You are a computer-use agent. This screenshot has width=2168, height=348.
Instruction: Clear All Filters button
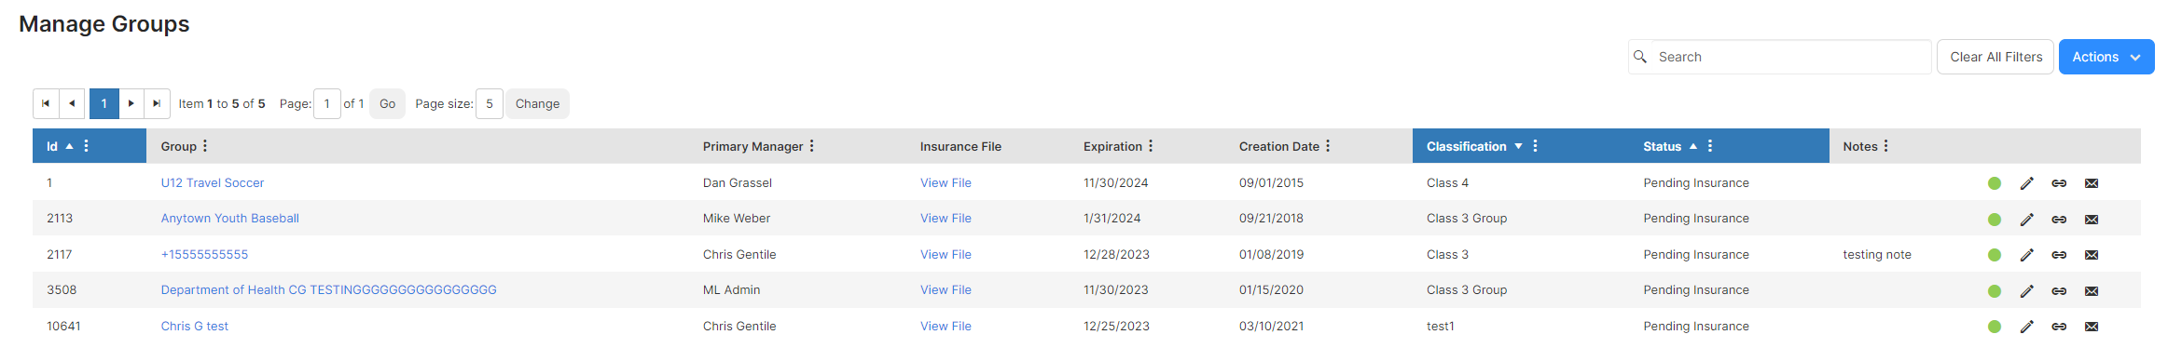click(x=1995, y=57)
